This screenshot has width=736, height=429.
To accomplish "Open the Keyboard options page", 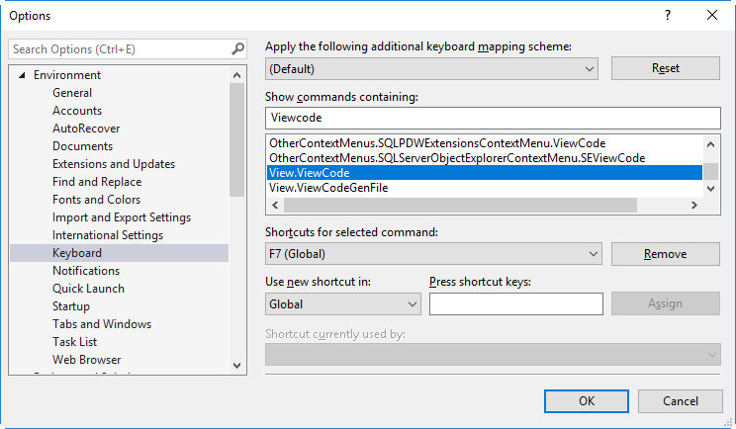I will pyautogui.click(x=77, y=253).
